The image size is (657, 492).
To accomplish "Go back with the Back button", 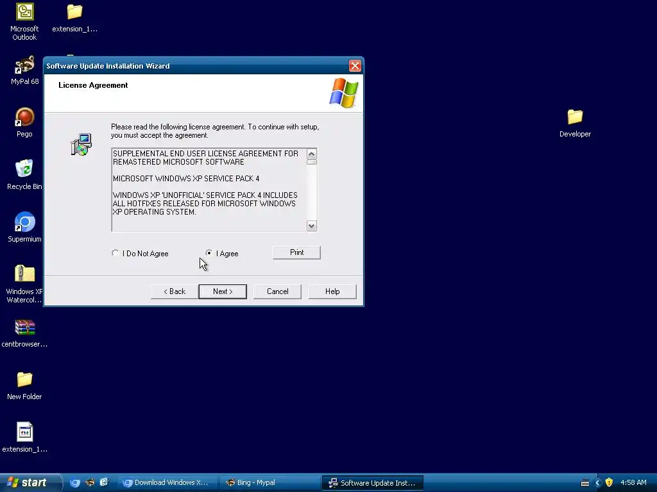I will pos(175,291).
